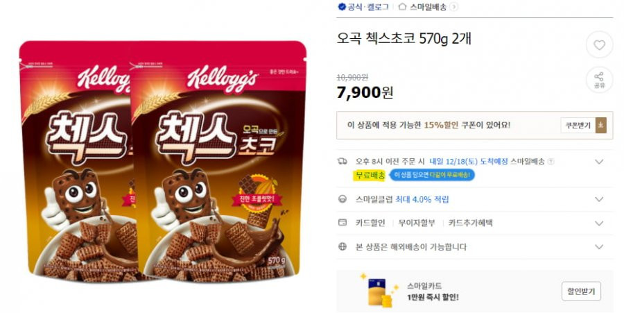
Task: Click the globe overseas shipping icon
Action: (343, 246)
